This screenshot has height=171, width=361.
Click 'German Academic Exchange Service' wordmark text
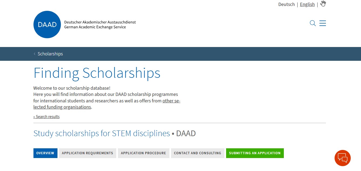pos(95,27)
